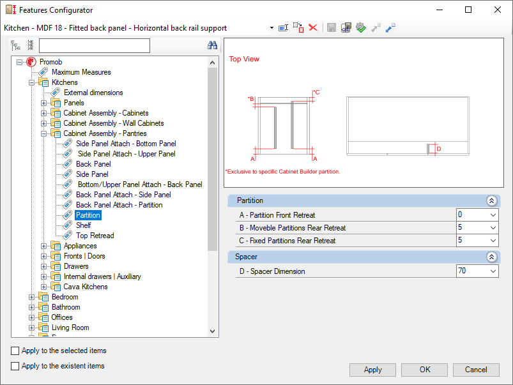The width and height of the screenshot is (513, 385).
Task: Click the blue import arrow icon
Action: (390, 28)
